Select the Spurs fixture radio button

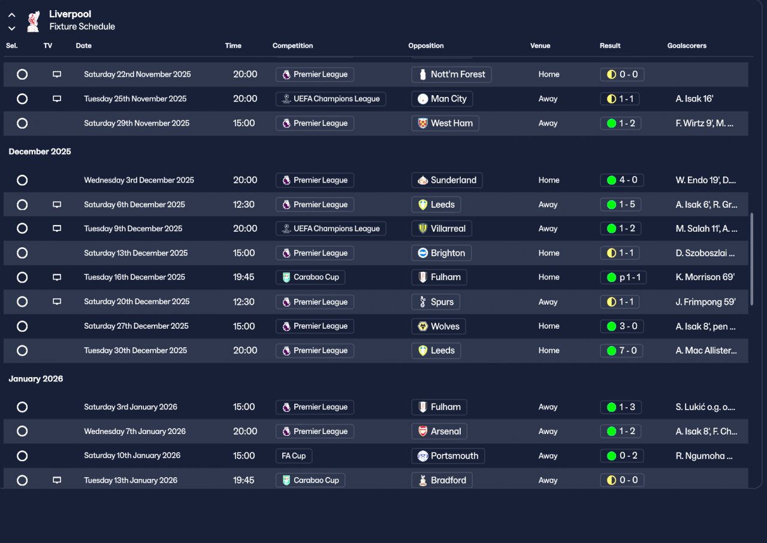tap(22, 302)
